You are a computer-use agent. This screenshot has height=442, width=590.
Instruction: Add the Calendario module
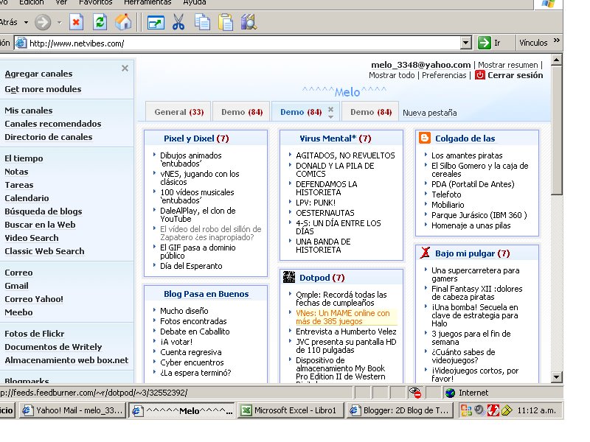click(27, 198)
